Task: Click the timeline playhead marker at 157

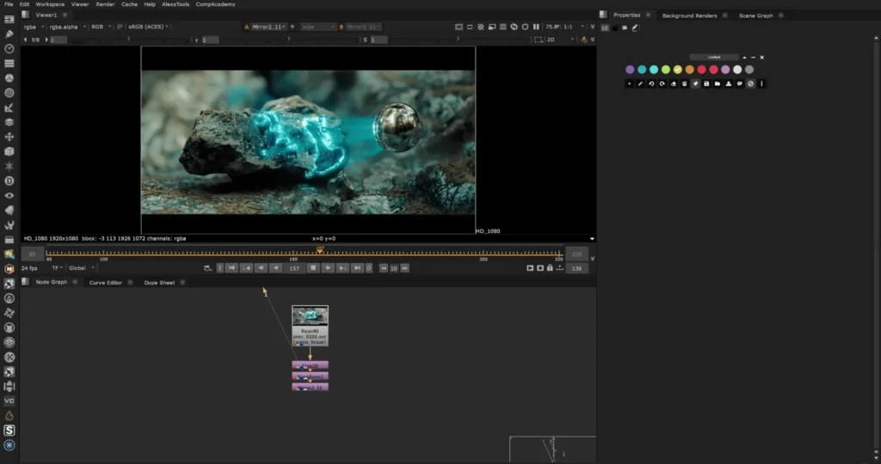Action: pyautogui.click(x=320, y=249)
